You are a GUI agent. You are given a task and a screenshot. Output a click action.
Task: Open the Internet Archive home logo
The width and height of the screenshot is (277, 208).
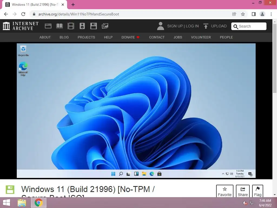click(21, 26)
